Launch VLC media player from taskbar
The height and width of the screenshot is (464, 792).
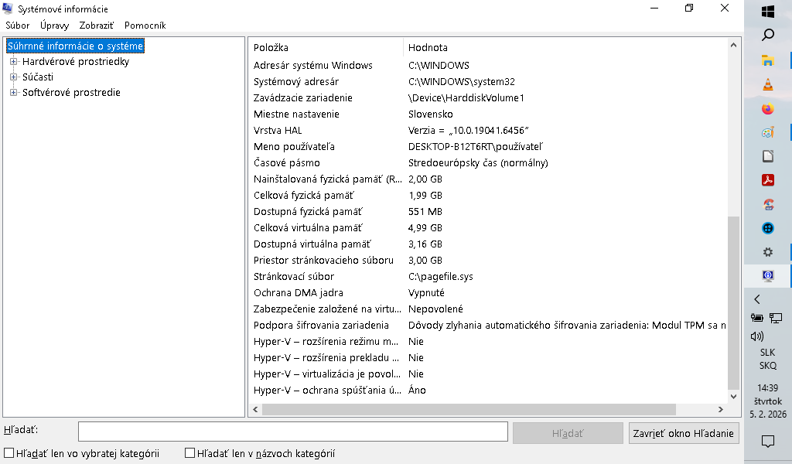pyautogui.click(x=768, y=84)
